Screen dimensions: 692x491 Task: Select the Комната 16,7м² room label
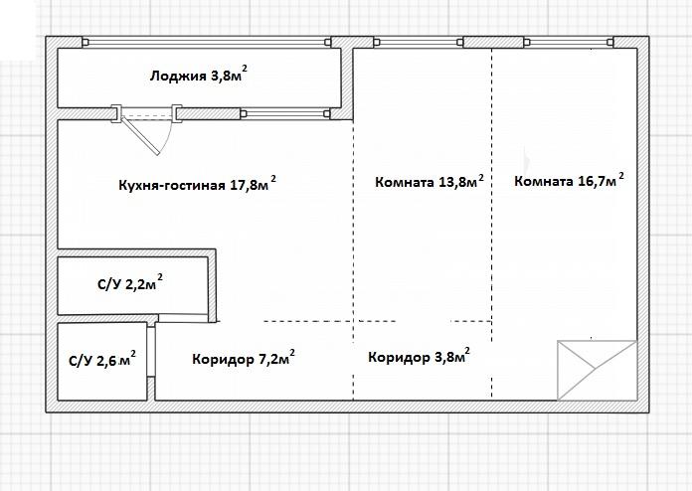tap(569, 182)
